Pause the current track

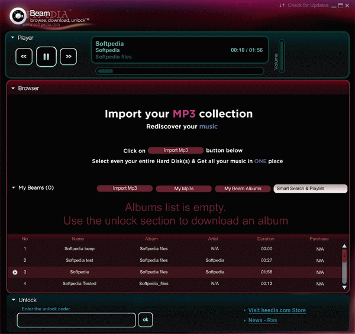(46, 57)
